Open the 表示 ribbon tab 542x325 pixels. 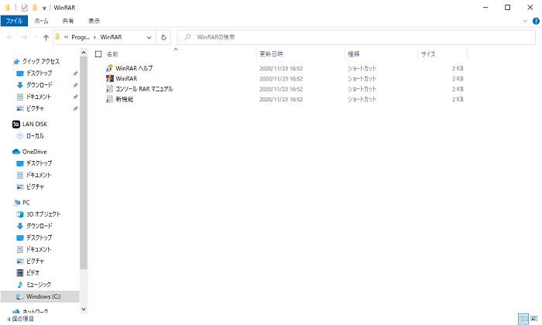[x=94, y=21]
